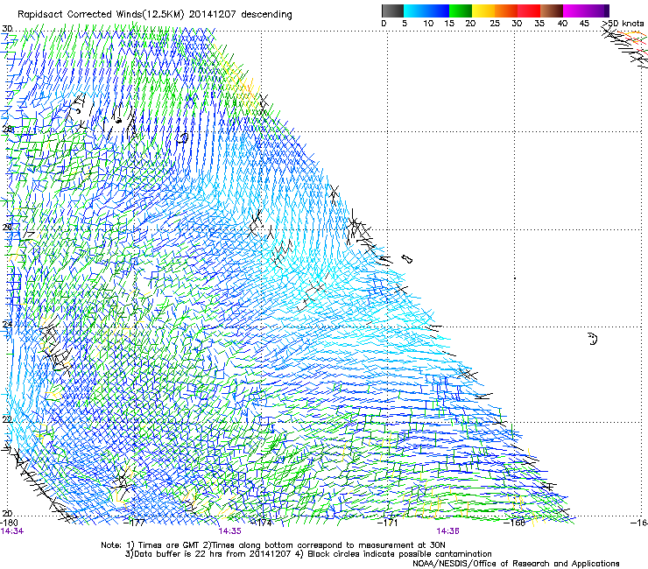Click the magenta 40–45 knots color band
The height and width of the screenshot is (569, 648).
click(x=574, y=11)
